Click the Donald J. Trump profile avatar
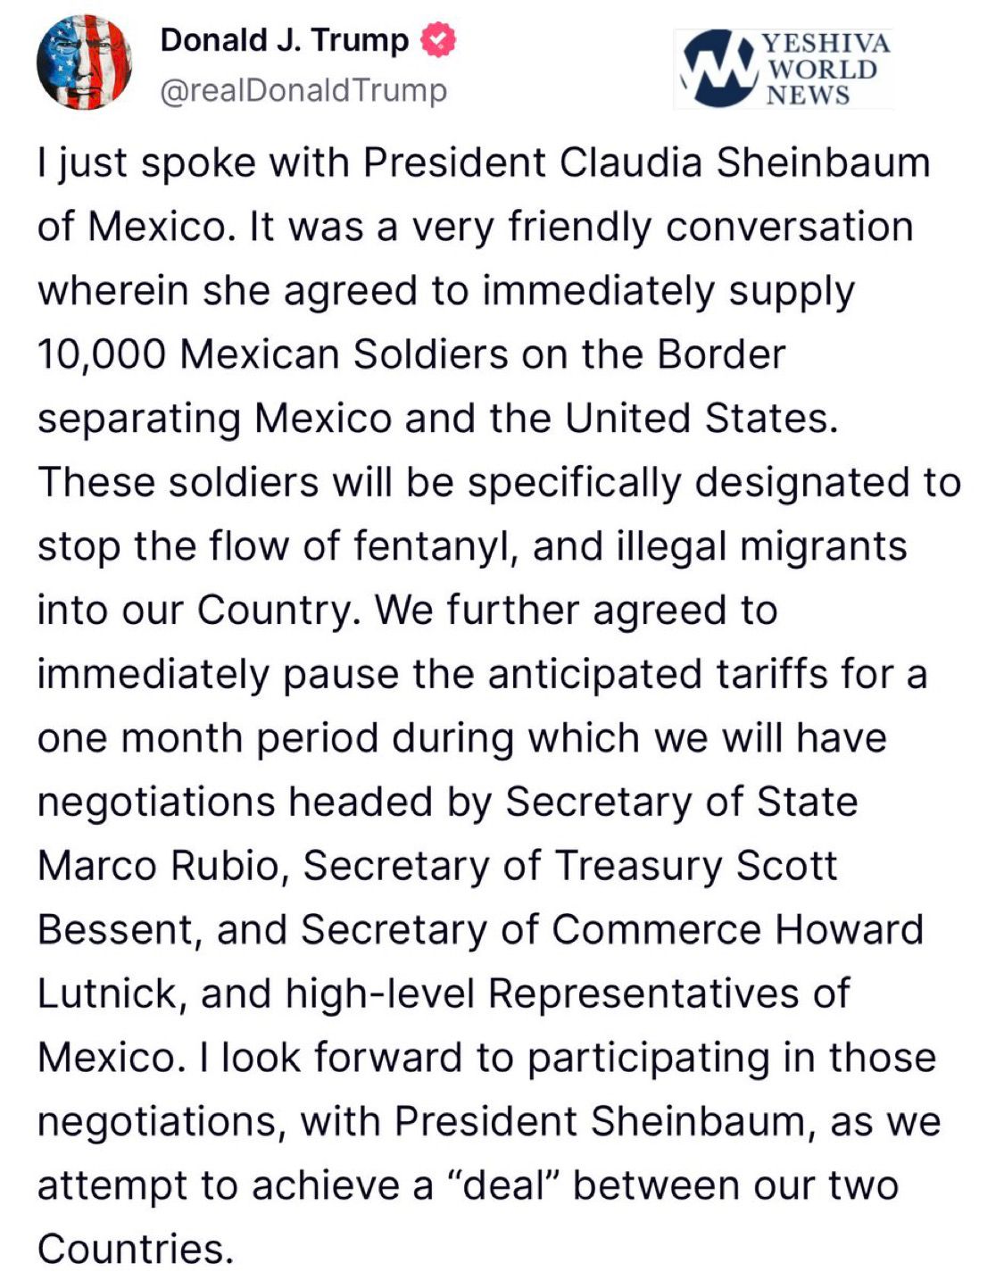The width and height of the screenshot is (1004, 1280). pyautogui.click(x=84, y=62)
